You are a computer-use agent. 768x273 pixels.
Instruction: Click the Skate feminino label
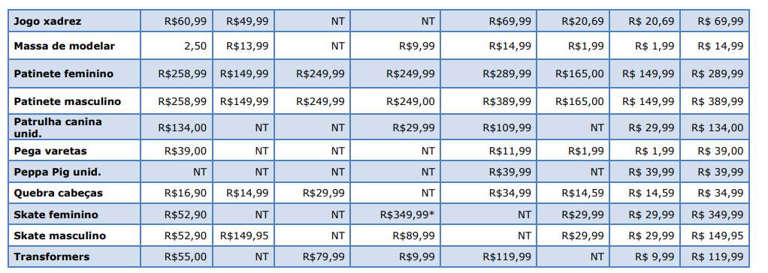tap(56, 214)
